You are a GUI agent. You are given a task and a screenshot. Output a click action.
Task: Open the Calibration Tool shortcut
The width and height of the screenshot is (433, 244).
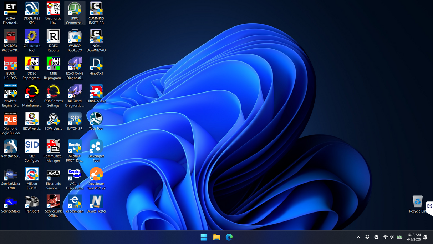pyautogui.click(x=32, y=41)
